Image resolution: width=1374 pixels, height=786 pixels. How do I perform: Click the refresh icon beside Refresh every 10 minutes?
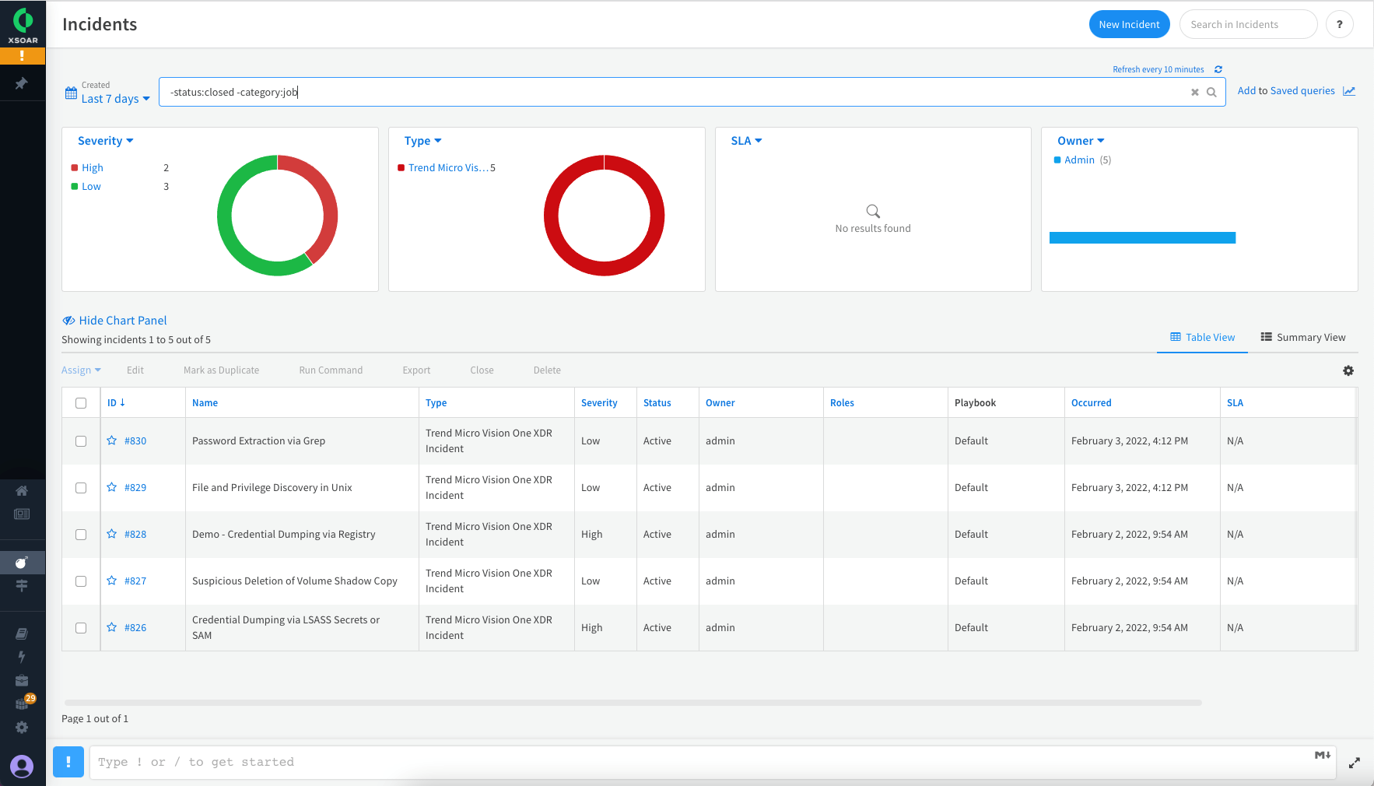(1218, 69)
